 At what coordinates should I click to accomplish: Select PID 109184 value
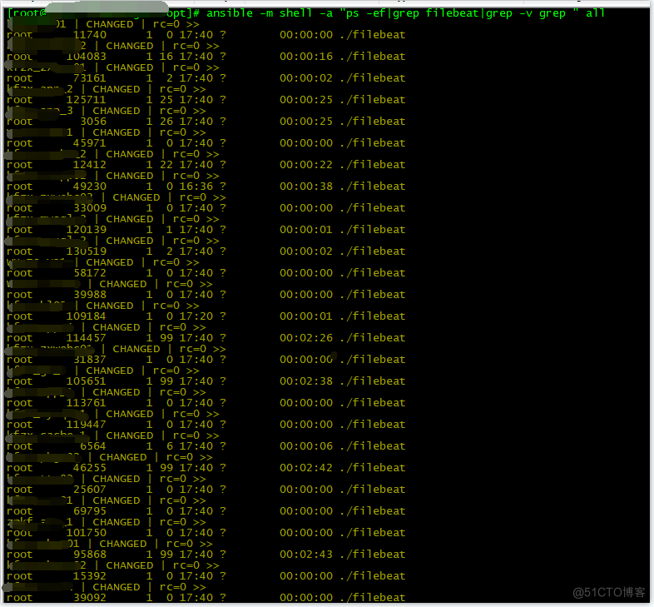click(87, 316)
